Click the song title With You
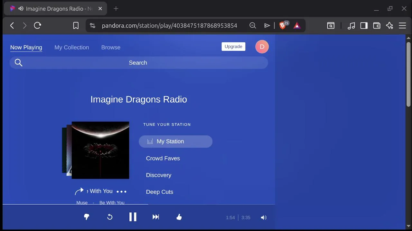412x231 pixels. click(100, 191)
